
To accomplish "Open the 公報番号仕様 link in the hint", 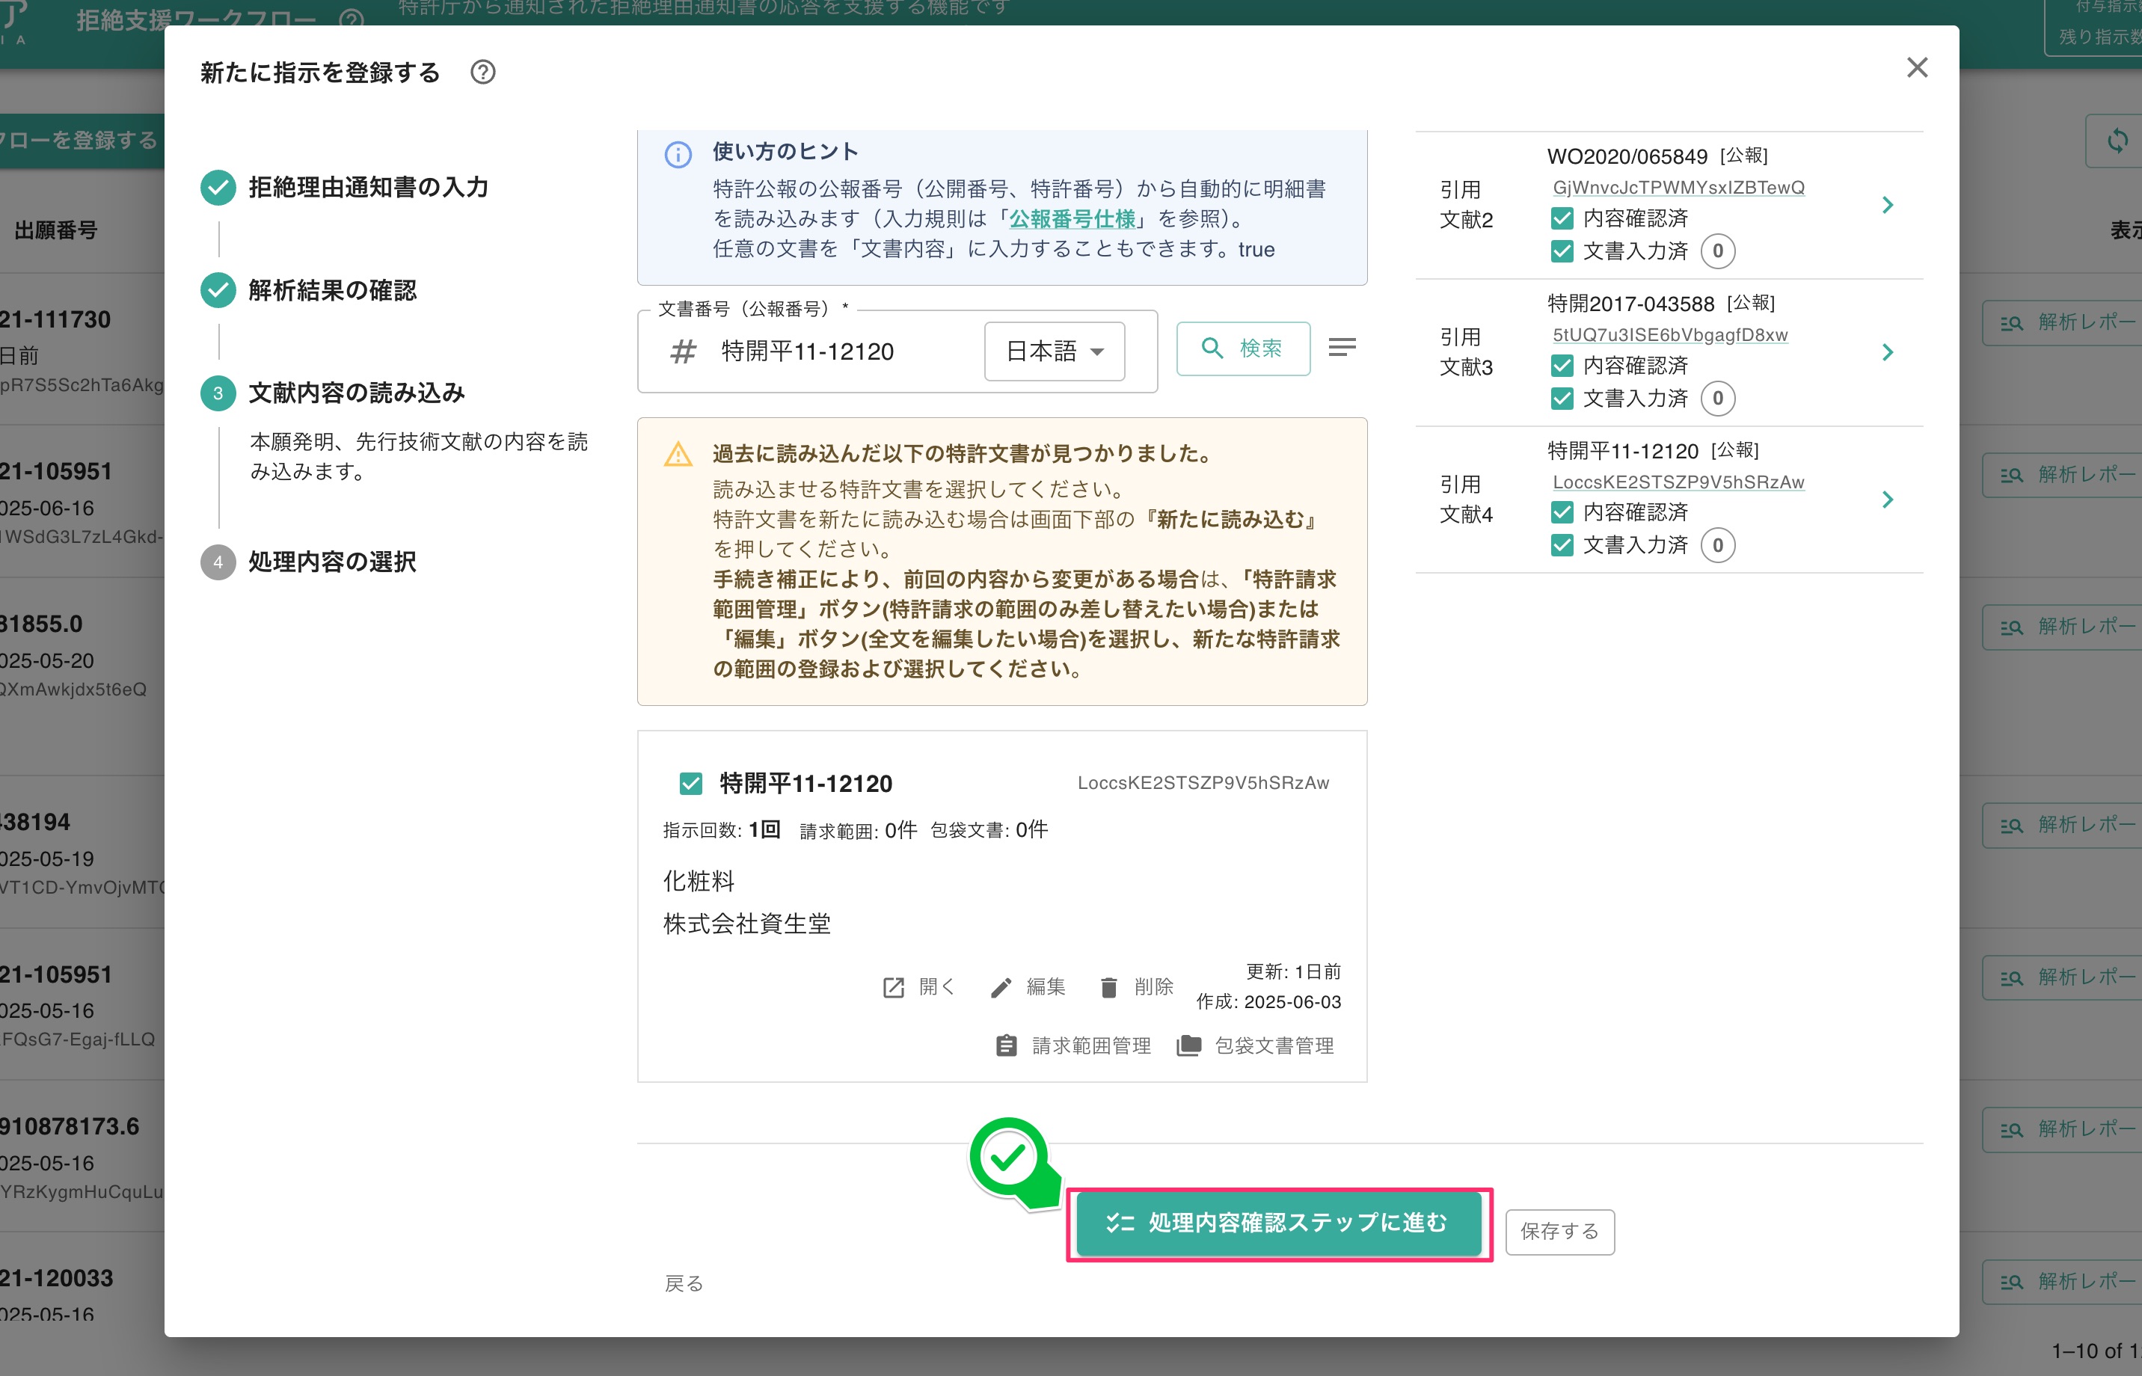I will click(x=1072, y=219).
